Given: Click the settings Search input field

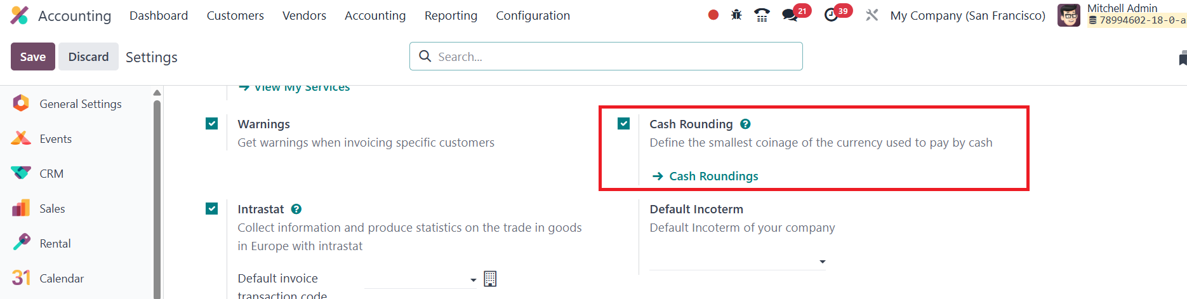Looking at the screenshot, I should click(616, 56).
